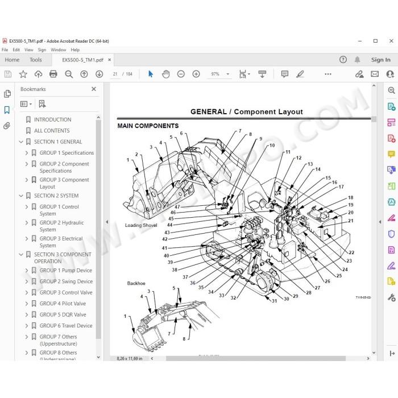This screenshot has height=398, width=398.
Task: Open GROUP 5 DQR Valve bookmark
Action: pos(63,314)
